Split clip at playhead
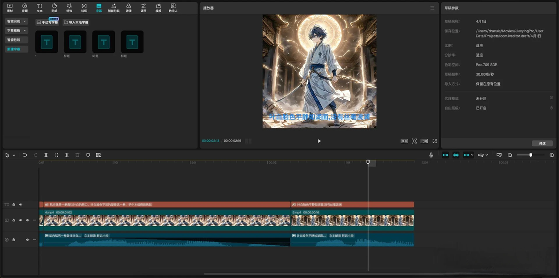The width and height of the screenshot is (559, 278). (x=46, y=155)
